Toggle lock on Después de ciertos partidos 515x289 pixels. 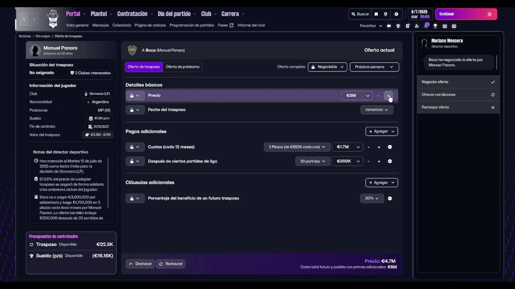135,161
